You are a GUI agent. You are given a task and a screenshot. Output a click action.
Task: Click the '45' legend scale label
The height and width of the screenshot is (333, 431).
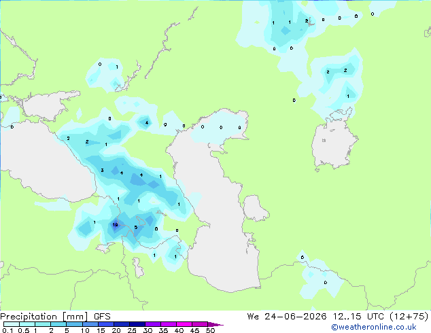click(194, 330)
